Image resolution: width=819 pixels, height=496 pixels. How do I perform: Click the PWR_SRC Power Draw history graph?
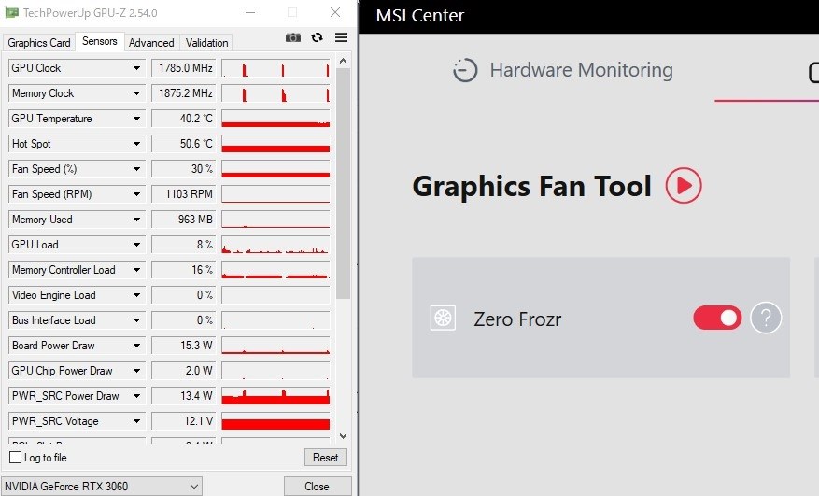(275, 396)
